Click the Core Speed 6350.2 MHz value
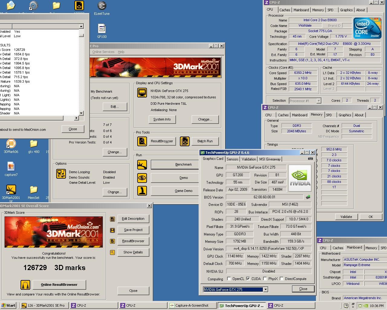Viewport: 387px width, 310px height. pyautogui.click(x=303, y=73)
